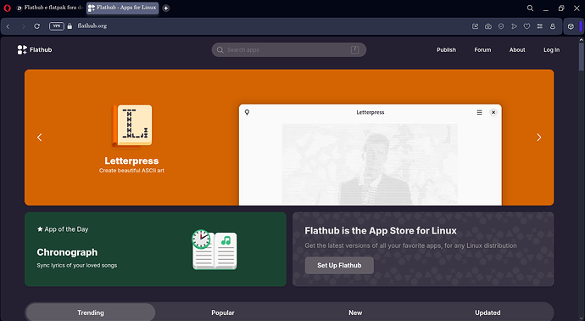Open the About page
Viewport: 585px width, 321px height.
coord(517,50)
